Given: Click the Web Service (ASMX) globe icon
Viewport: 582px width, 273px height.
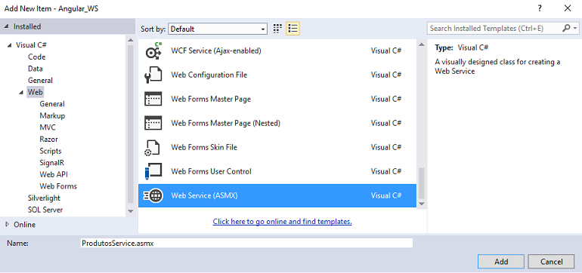Looking at the screenshot, I should [153, 195].
